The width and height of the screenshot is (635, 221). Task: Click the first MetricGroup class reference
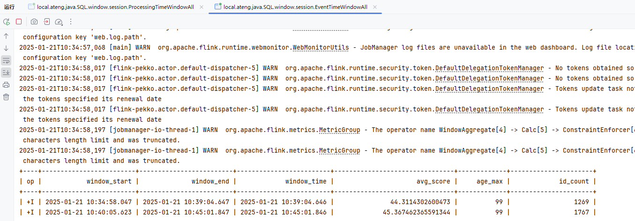pos(339,130)
